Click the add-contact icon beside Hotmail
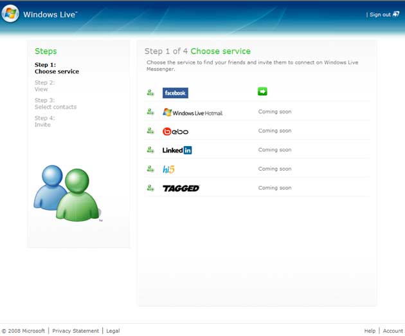The image size is (405, 336). 150,112
